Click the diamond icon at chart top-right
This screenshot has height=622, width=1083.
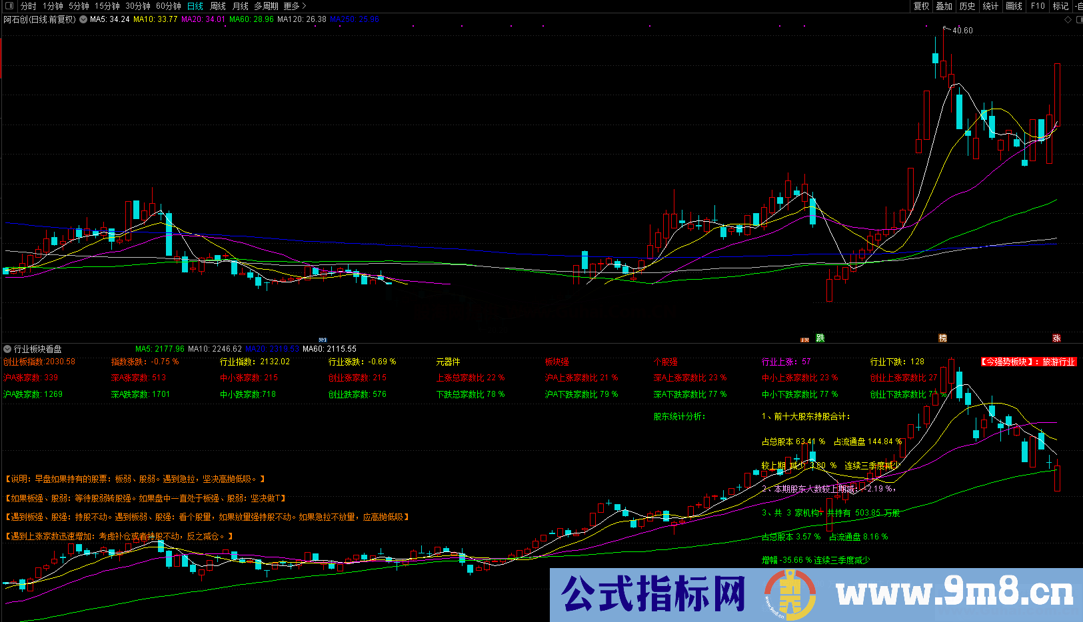(1068, 19)
